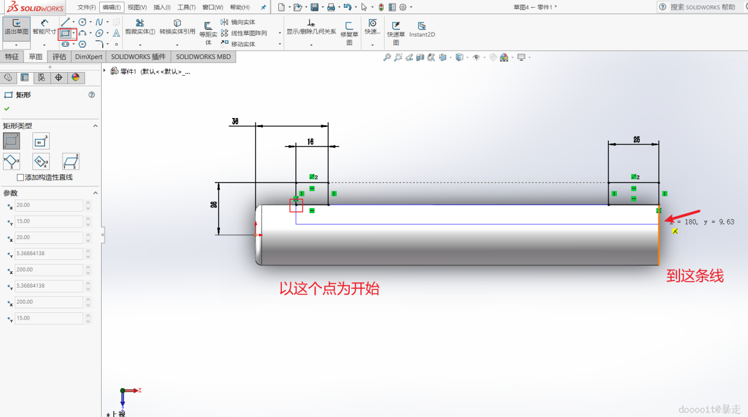
Task: Click the New document icon
Action: [x=281, y=7]
